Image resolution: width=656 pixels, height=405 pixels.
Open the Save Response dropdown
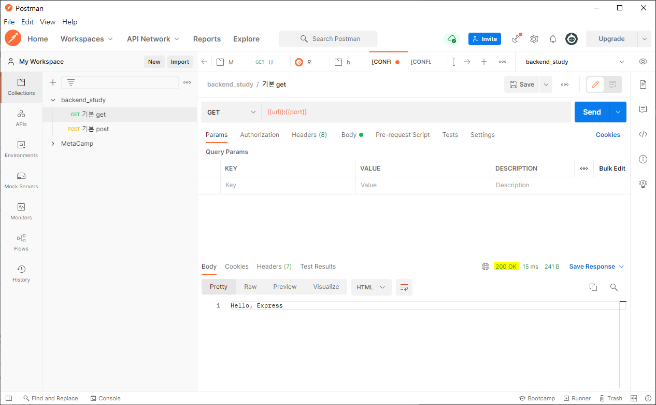[596, 267]
